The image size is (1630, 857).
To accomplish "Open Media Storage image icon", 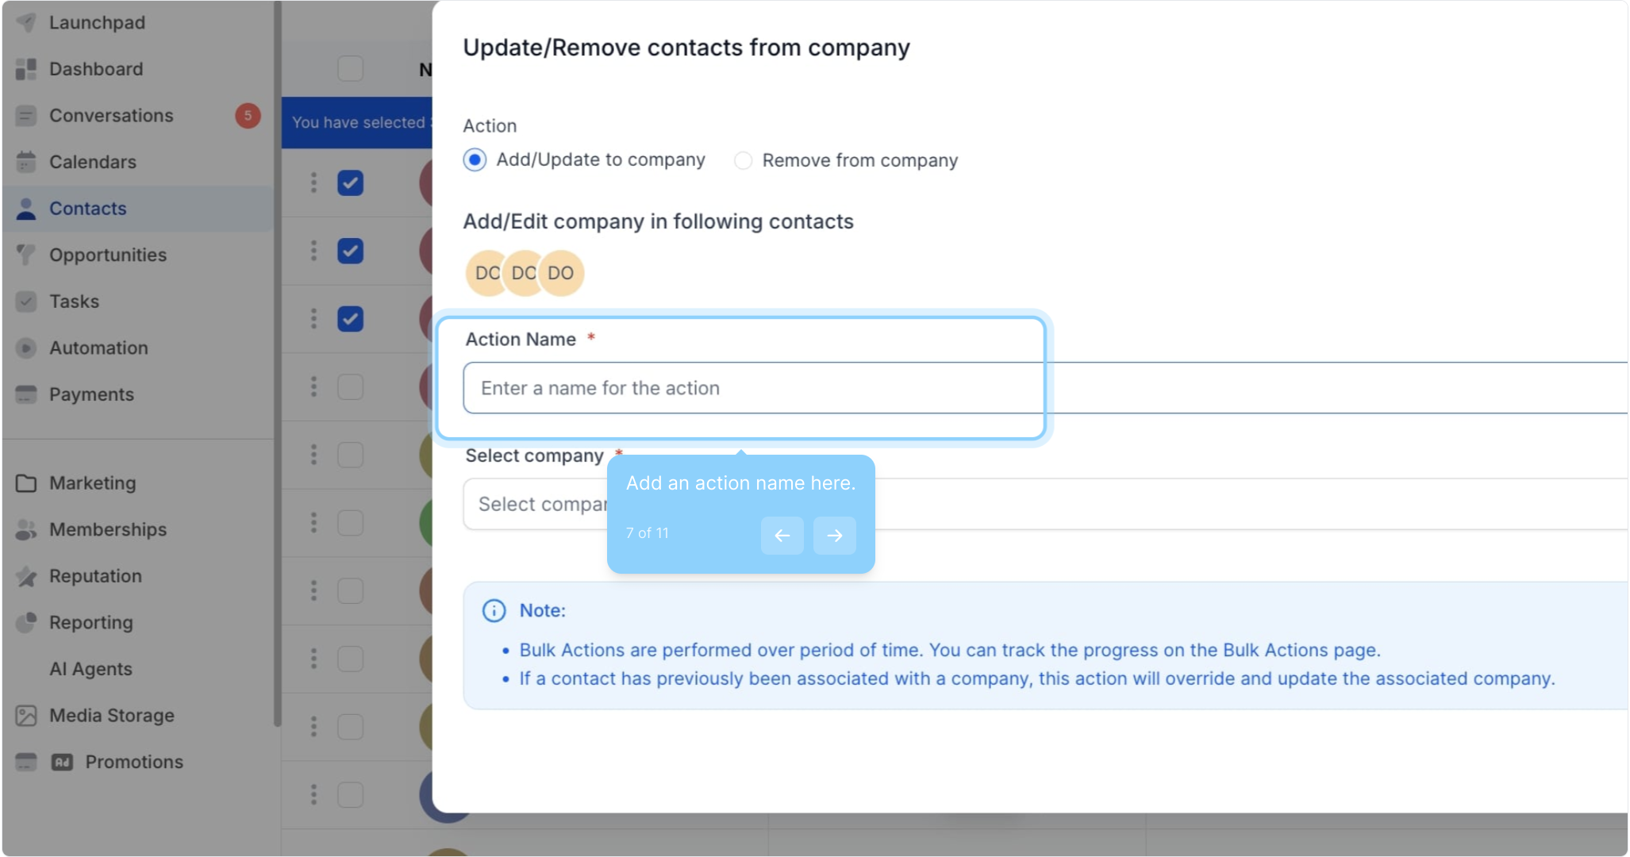I will point(26,716).
